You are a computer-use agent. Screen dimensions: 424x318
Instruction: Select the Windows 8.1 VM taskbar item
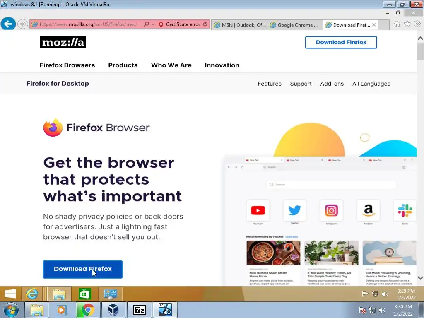point(165,310)
